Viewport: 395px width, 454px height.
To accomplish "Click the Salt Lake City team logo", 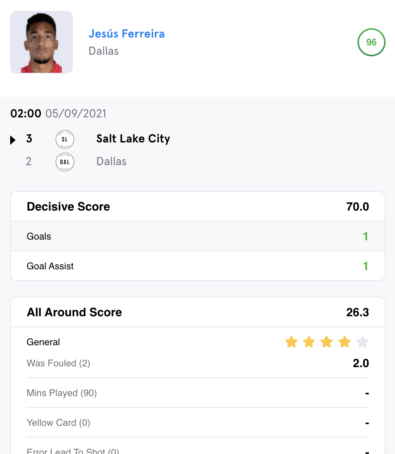I will point(65,139).
